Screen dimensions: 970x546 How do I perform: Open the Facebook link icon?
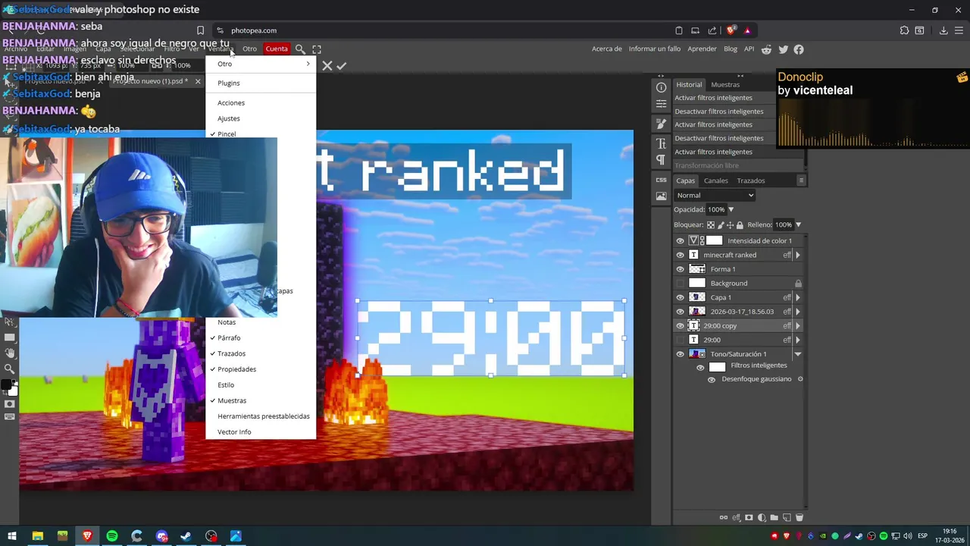799,49
